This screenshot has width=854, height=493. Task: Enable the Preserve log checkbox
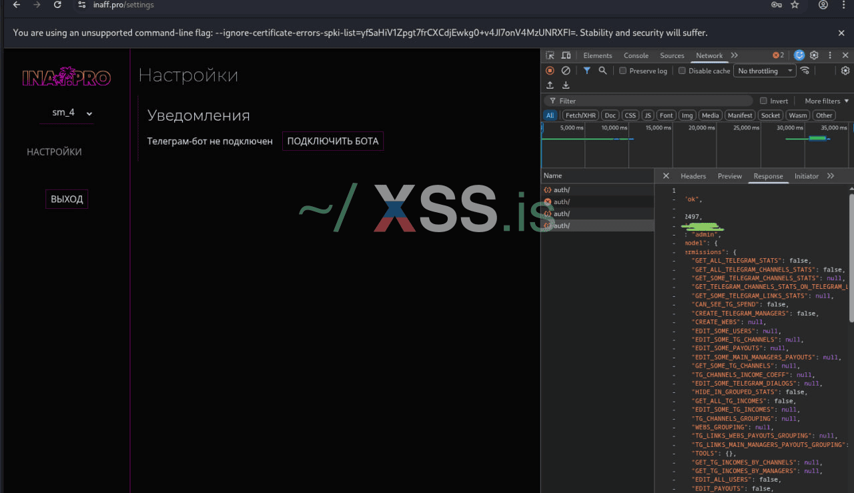[x=622, y=71]
